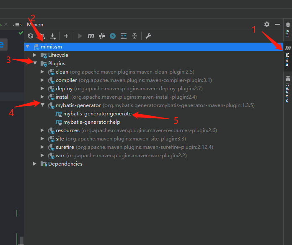292x245 pixels.
Task: Click the Dependencies library icon
Action: (44, 164)
